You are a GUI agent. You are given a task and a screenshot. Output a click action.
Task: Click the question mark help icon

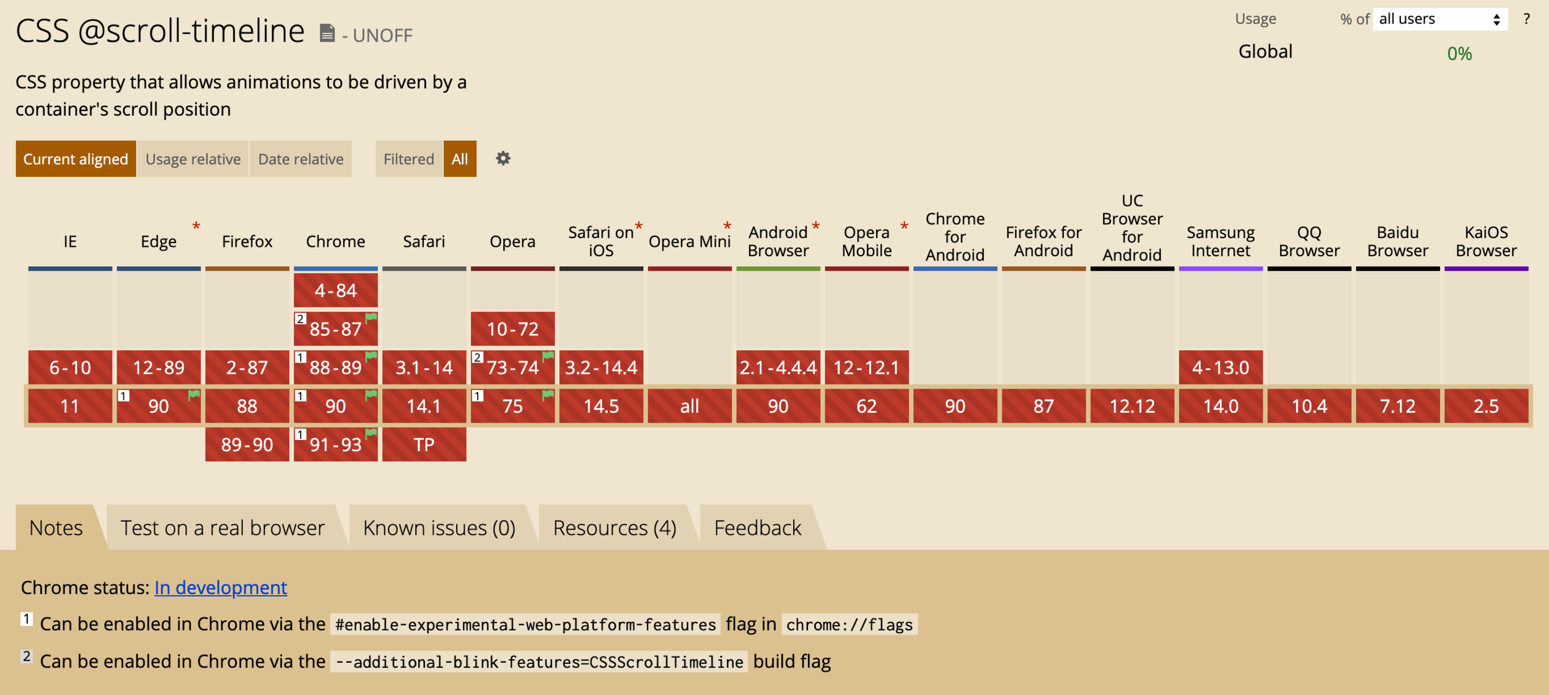(1526, 19)
